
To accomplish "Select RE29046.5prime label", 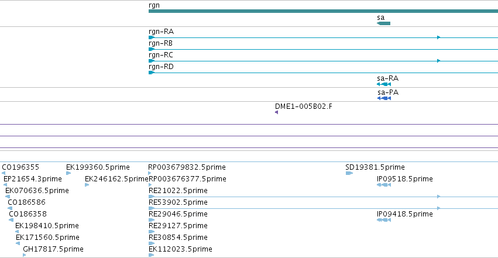I will tap(178, 215).
